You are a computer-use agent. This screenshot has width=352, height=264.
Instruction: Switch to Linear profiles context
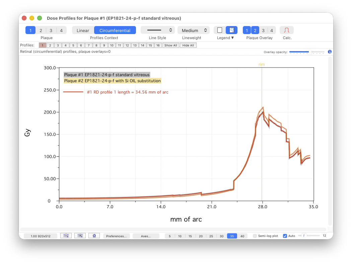(83, 30)
